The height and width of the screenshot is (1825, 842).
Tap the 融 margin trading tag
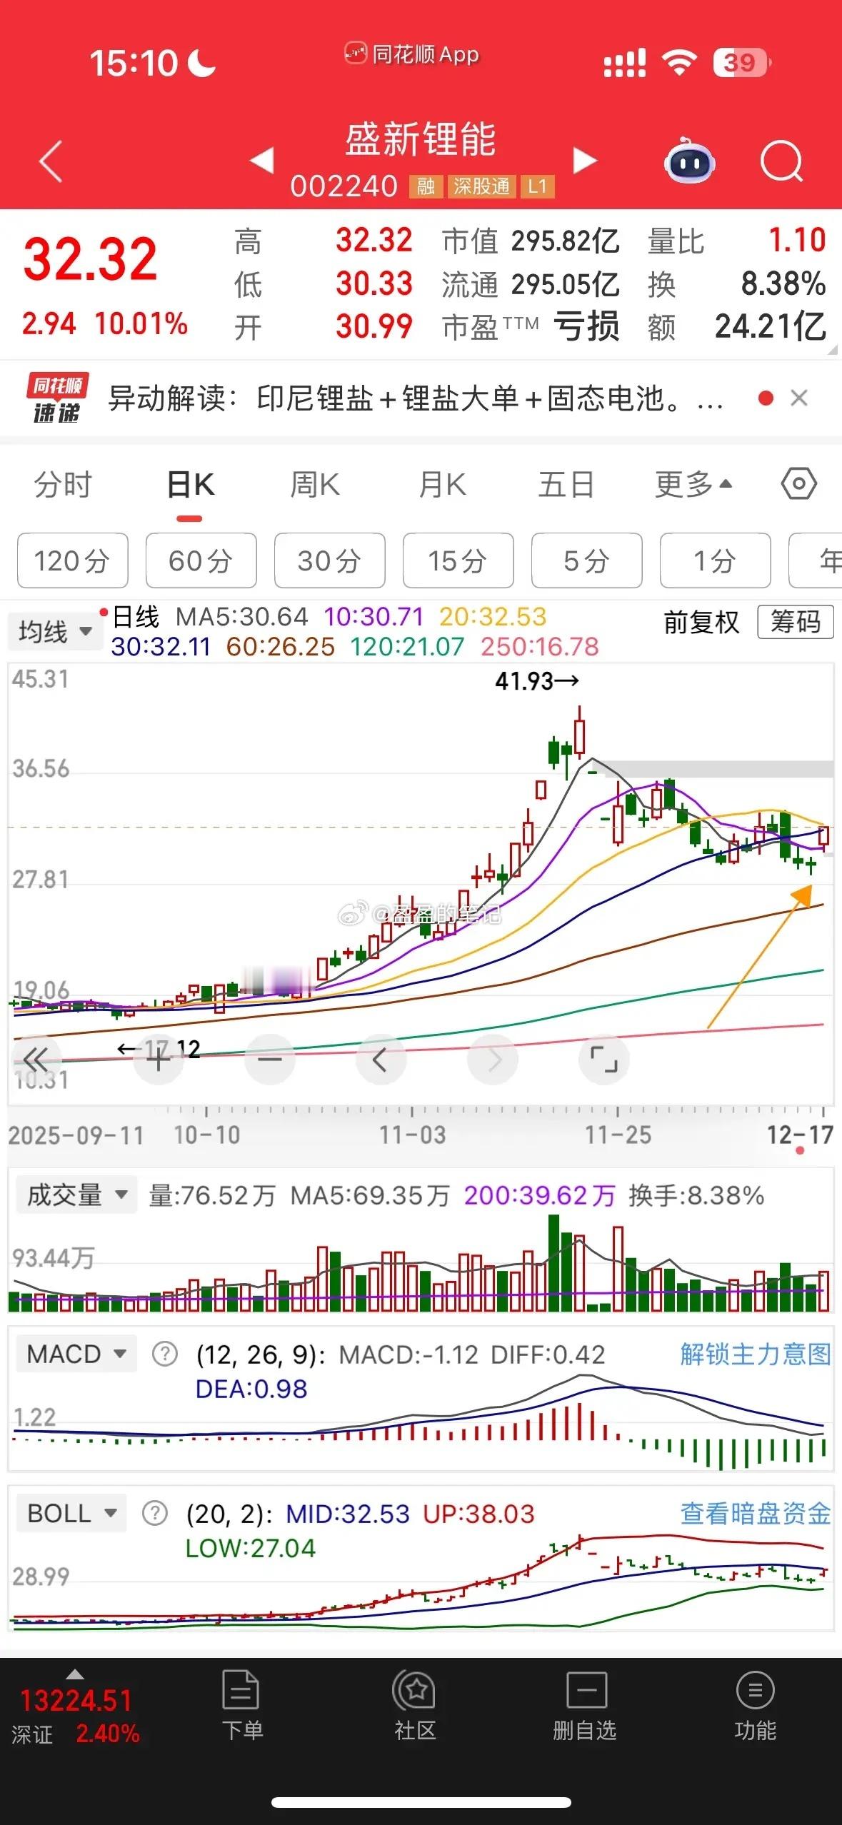coord(426,187)
